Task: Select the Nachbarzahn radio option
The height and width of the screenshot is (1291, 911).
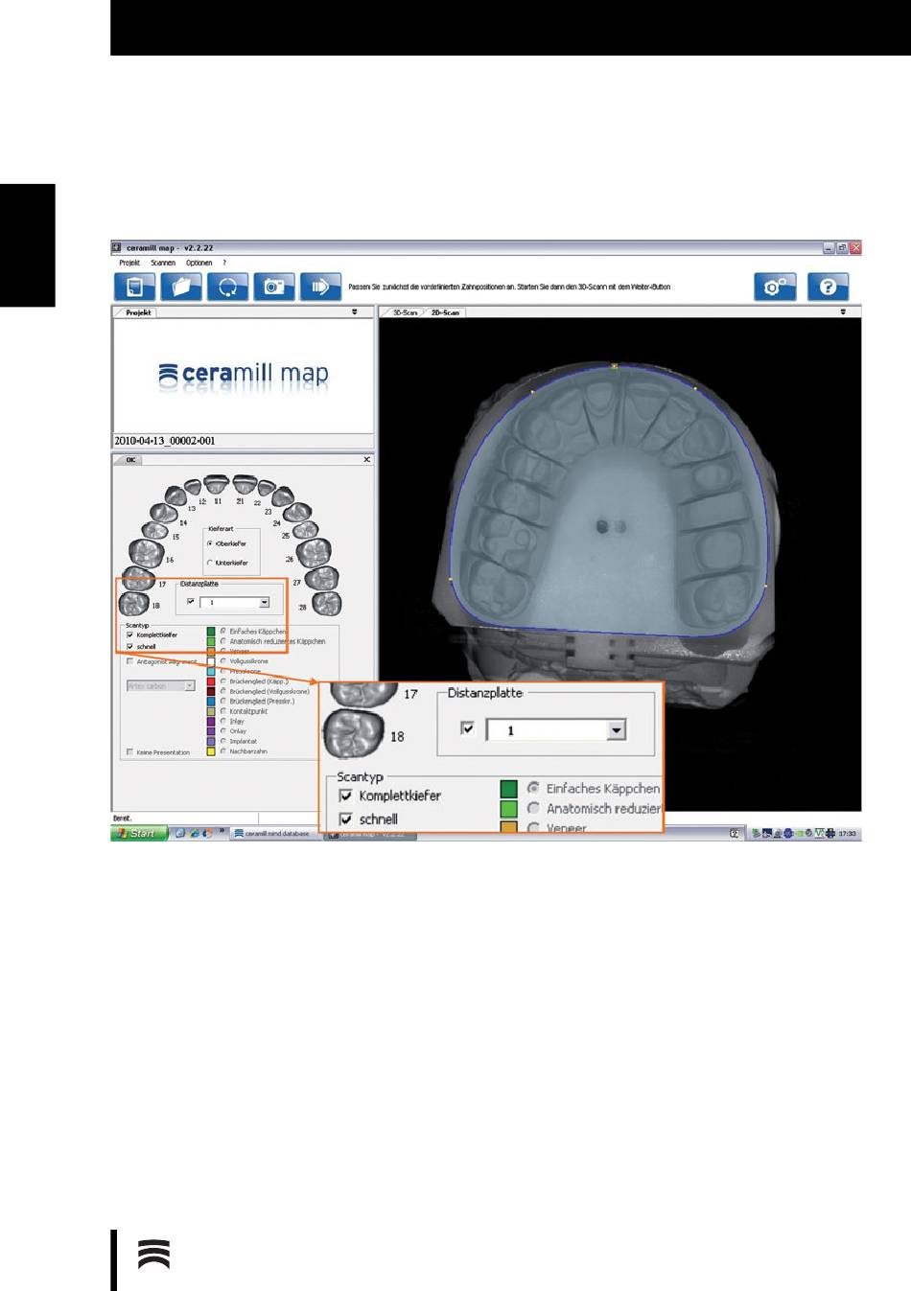Action: coord(223,751)
